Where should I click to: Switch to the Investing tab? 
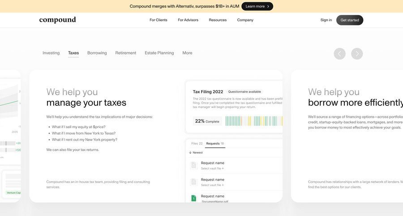click(x=51, y=53)
